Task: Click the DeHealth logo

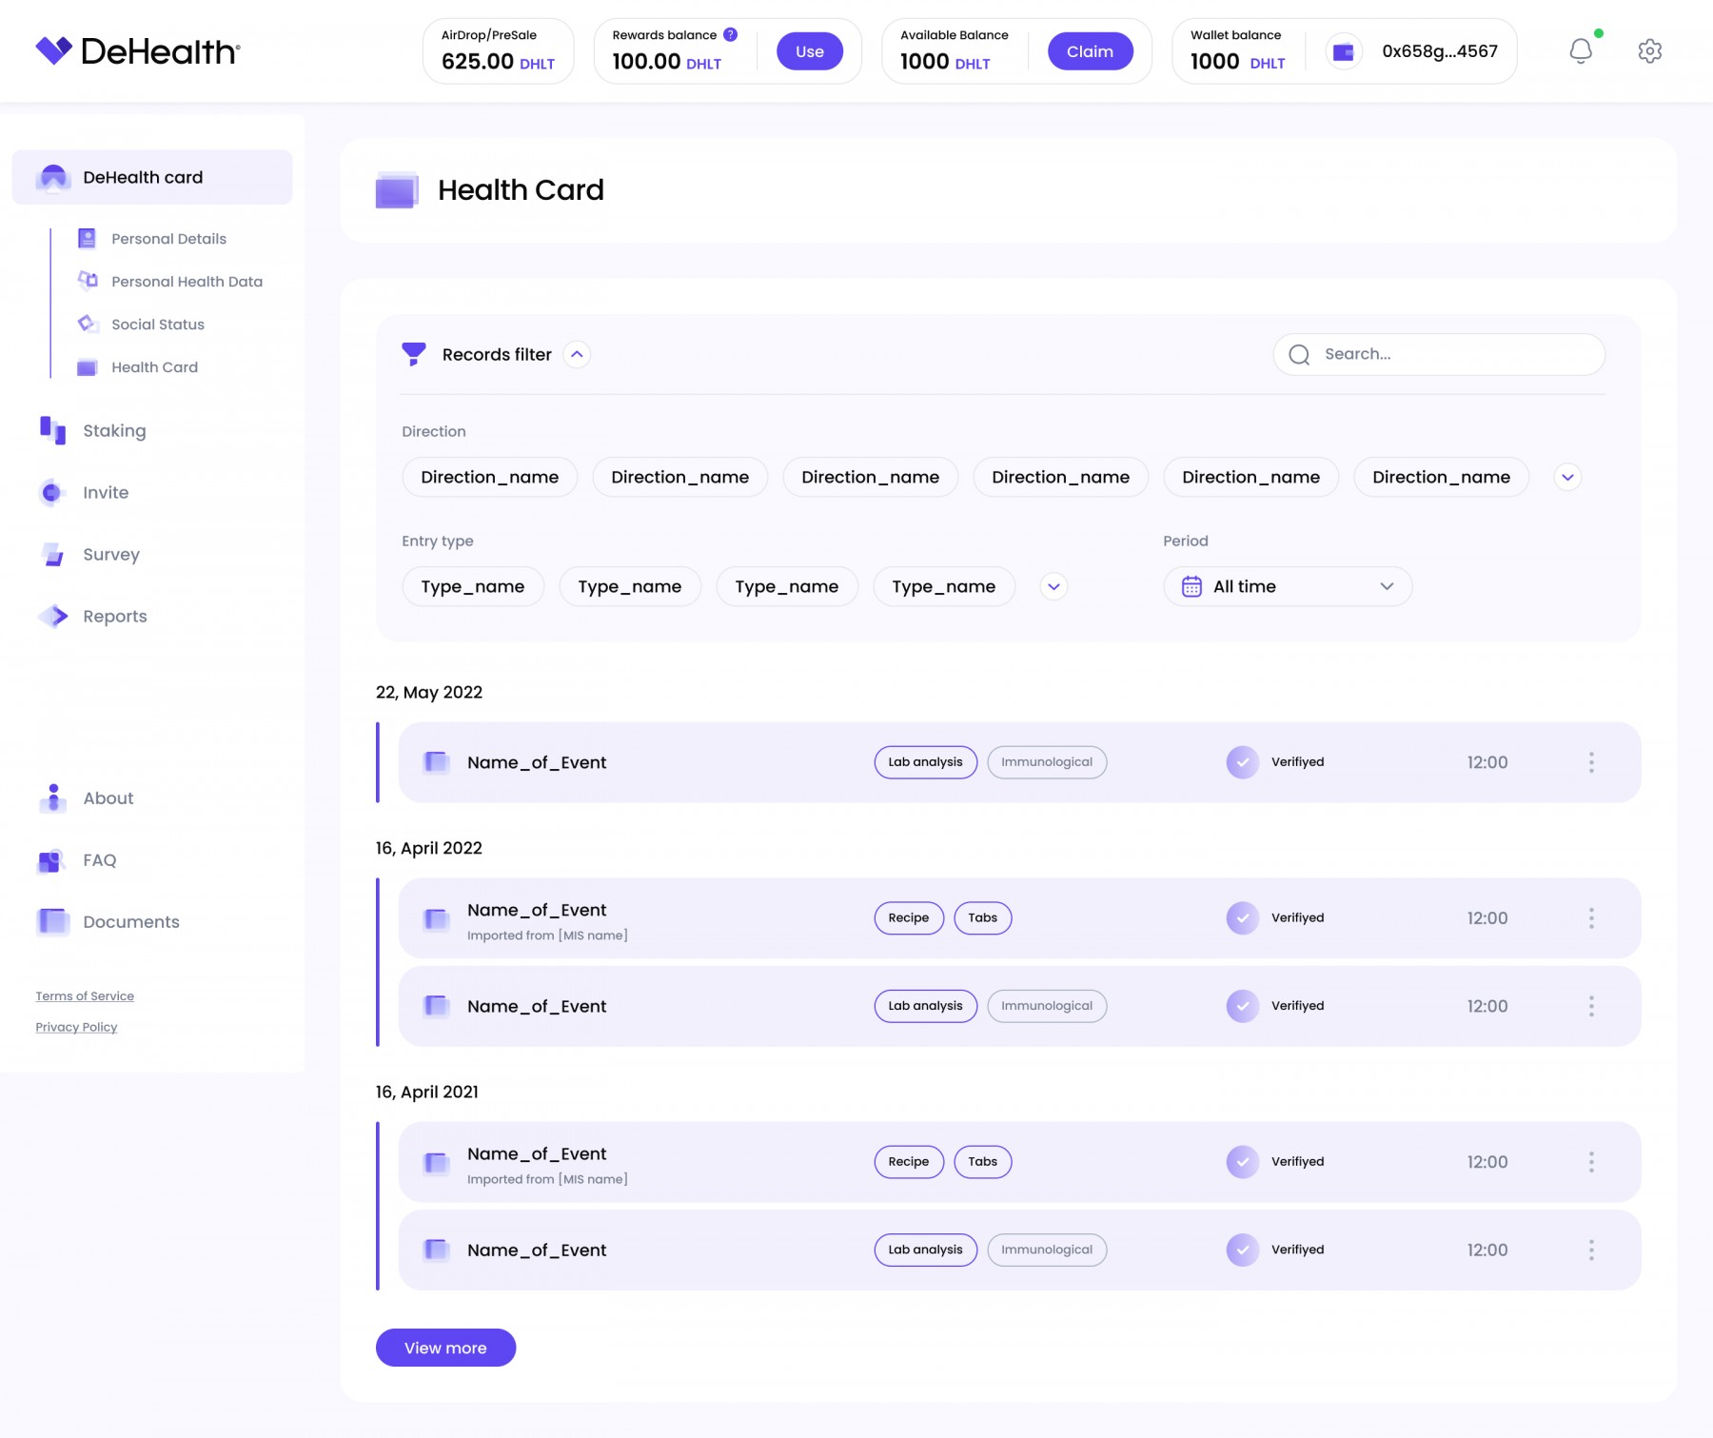Action: point(138,51)
